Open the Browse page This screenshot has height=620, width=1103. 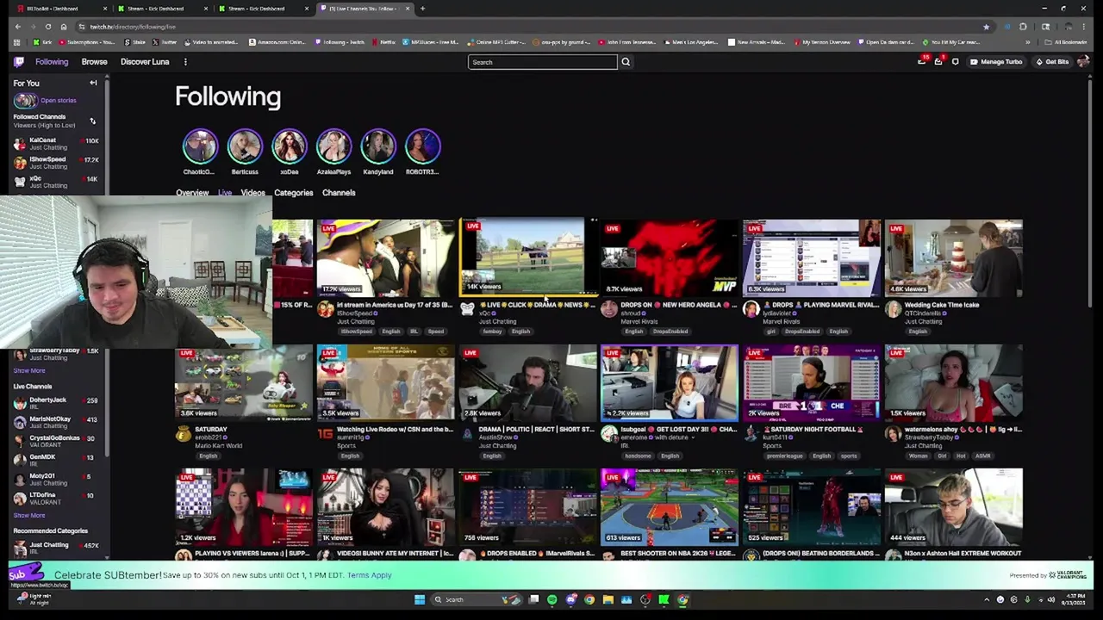[x=95, y=62]
